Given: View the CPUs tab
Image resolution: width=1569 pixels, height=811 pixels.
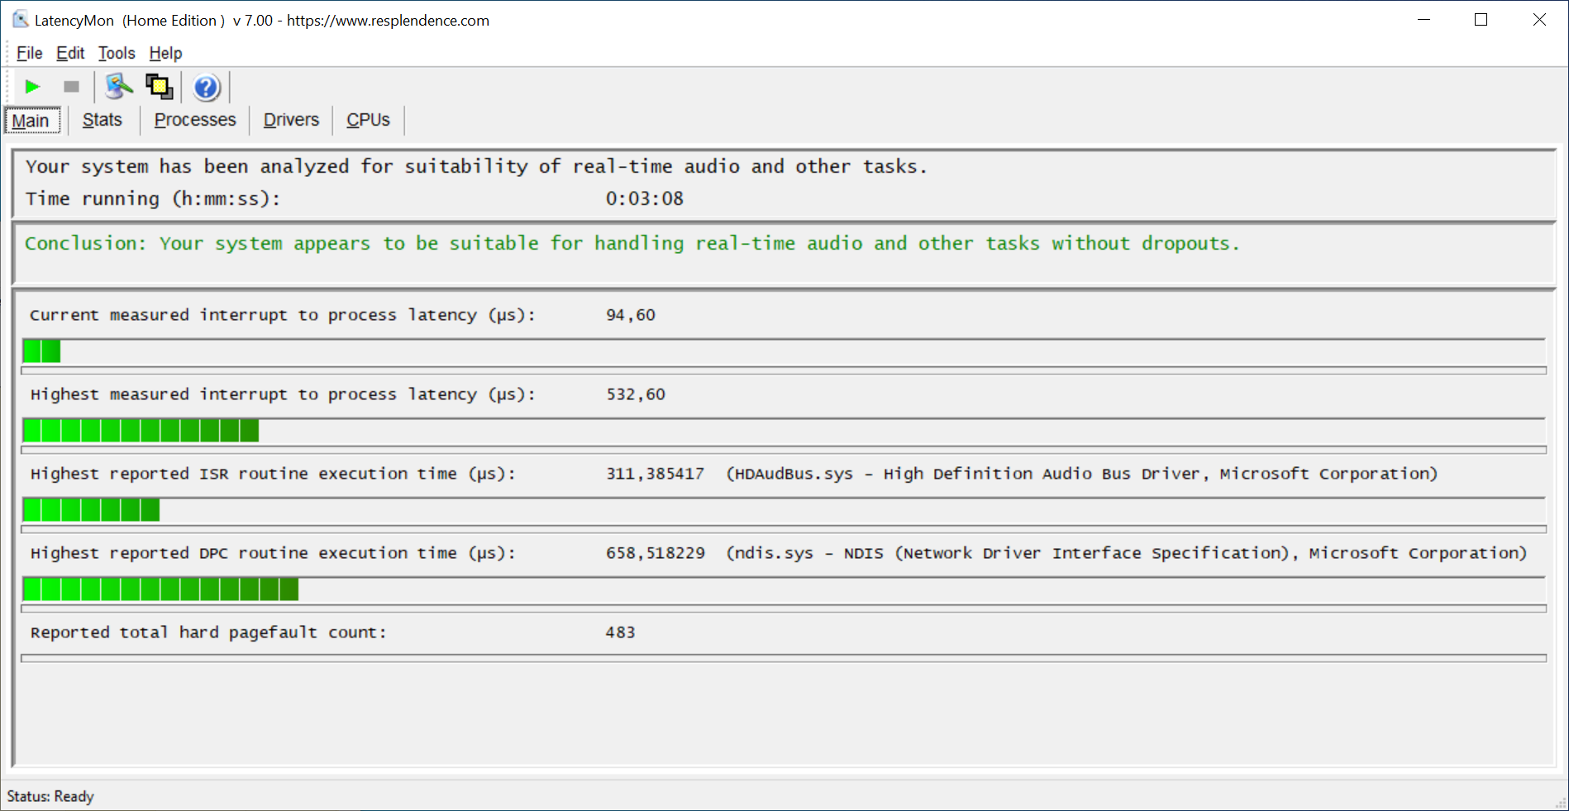Looking at the screenshot, I should click(x=368, y=121).
